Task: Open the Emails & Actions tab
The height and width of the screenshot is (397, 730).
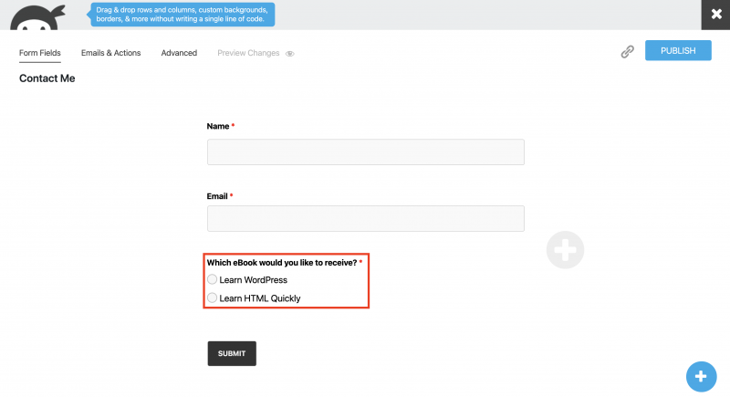Action: click(110, 53)
